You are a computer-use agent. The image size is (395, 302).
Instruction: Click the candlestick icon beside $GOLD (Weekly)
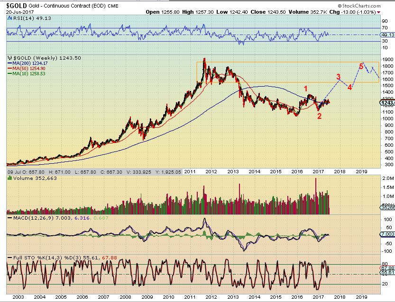[10, 58]
